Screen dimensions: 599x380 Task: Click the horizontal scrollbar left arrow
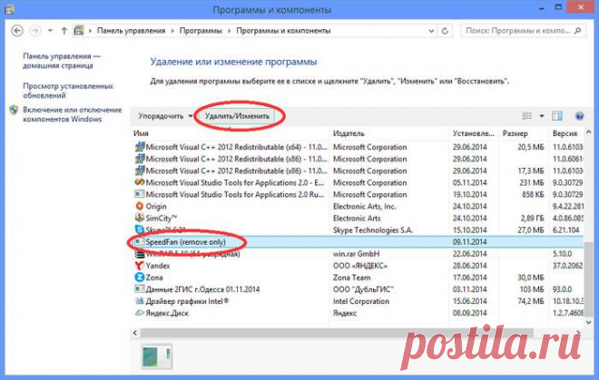pos(134,333)
